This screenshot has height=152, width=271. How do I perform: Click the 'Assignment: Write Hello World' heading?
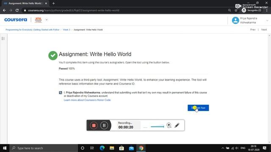(x=95, y=54)
